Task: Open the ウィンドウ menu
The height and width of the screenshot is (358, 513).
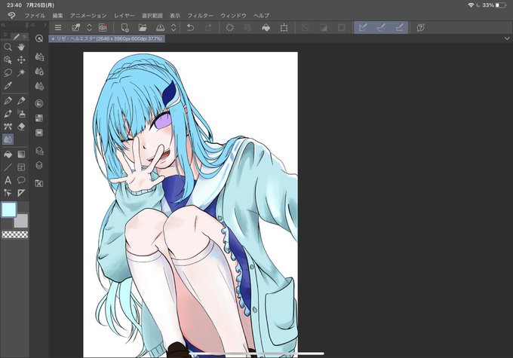Action: click(233, 15)
